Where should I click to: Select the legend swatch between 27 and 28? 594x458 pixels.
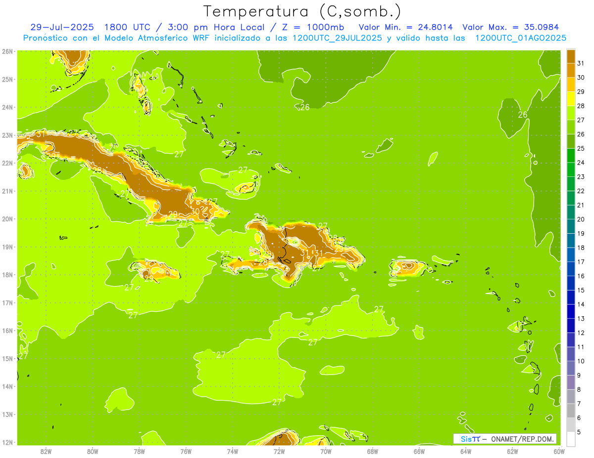571,113
